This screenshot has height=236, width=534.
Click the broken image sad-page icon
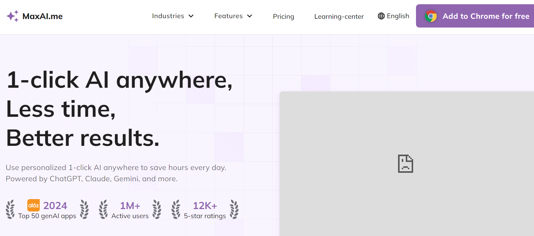pyautogui.click(x=405, y=164)
